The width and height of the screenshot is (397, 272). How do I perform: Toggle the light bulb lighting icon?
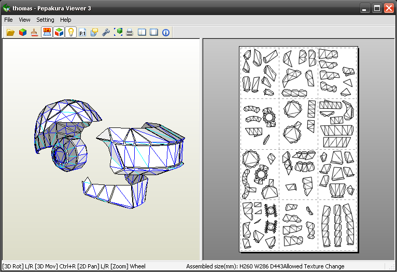click(x=70, y=33)
